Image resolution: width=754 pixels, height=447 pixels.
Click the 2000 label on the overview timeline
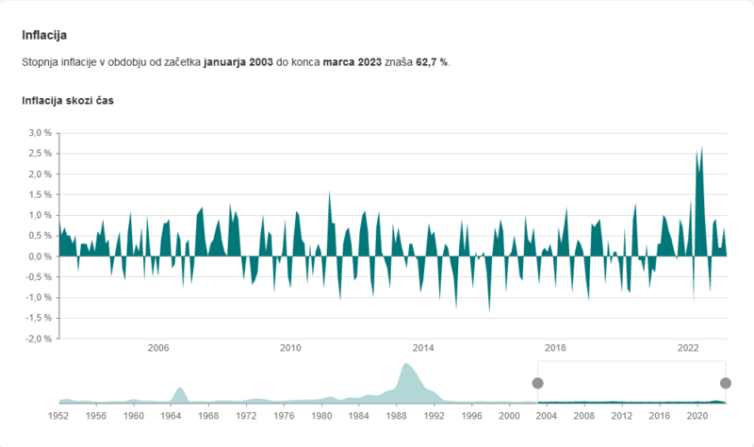pos(509,415)
